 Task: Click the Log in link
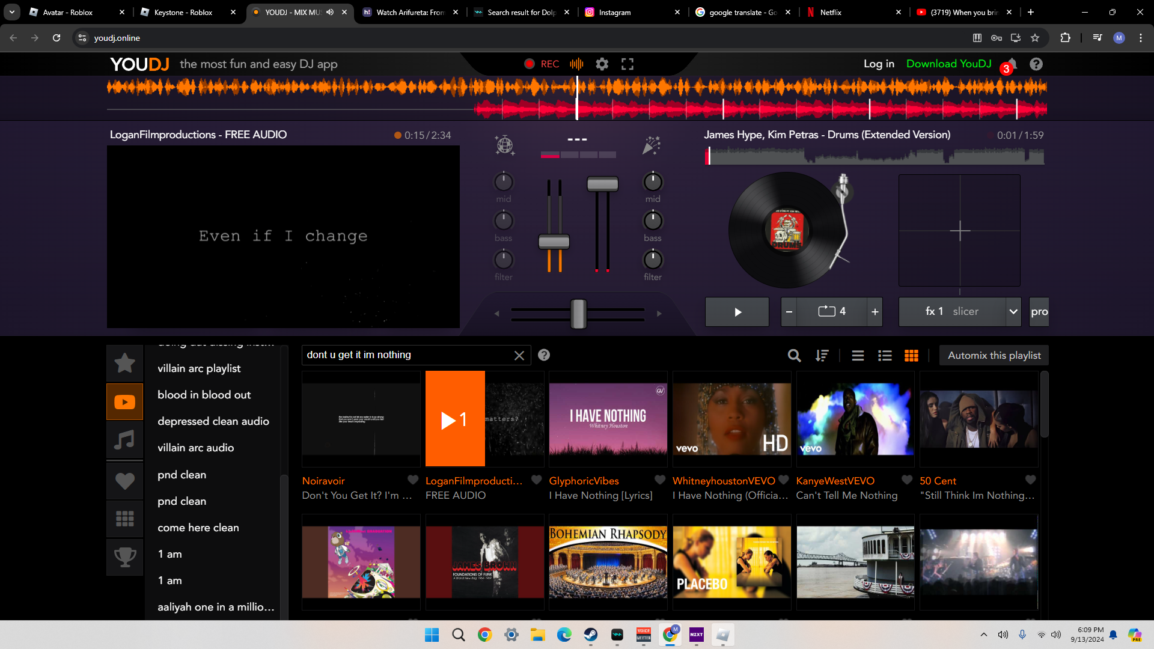(879, 64)
